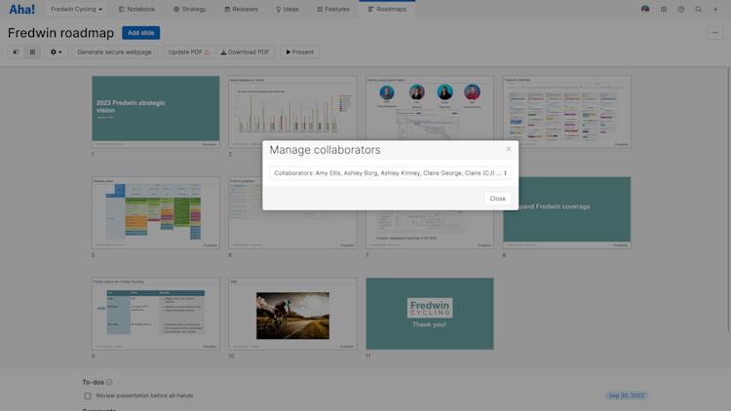The image size is (731, 411).
Task: Open the settings gear in the top bar
Action: pos(664,9)
